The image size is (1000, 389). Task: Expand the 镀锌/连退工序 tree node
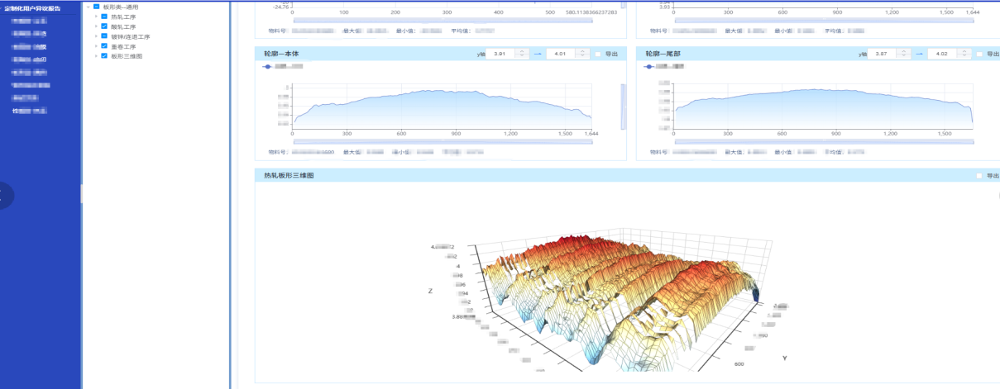pos(96,36)
